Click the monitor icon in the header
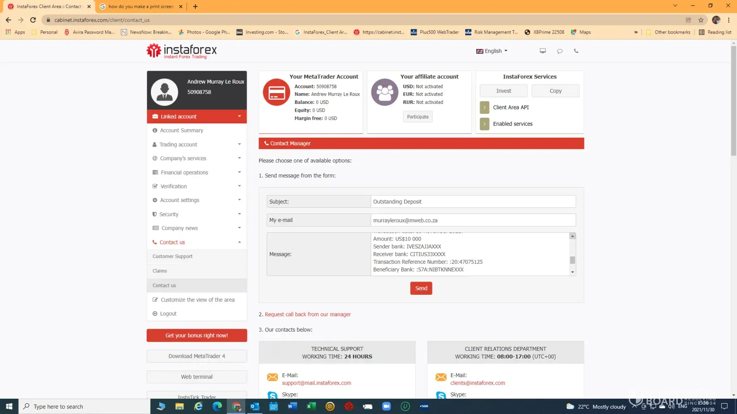 pos(542,51)
